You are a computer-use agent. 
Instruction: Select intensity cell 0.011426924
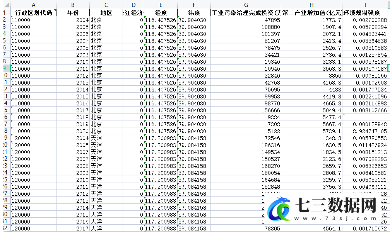(x=365, y=145)
